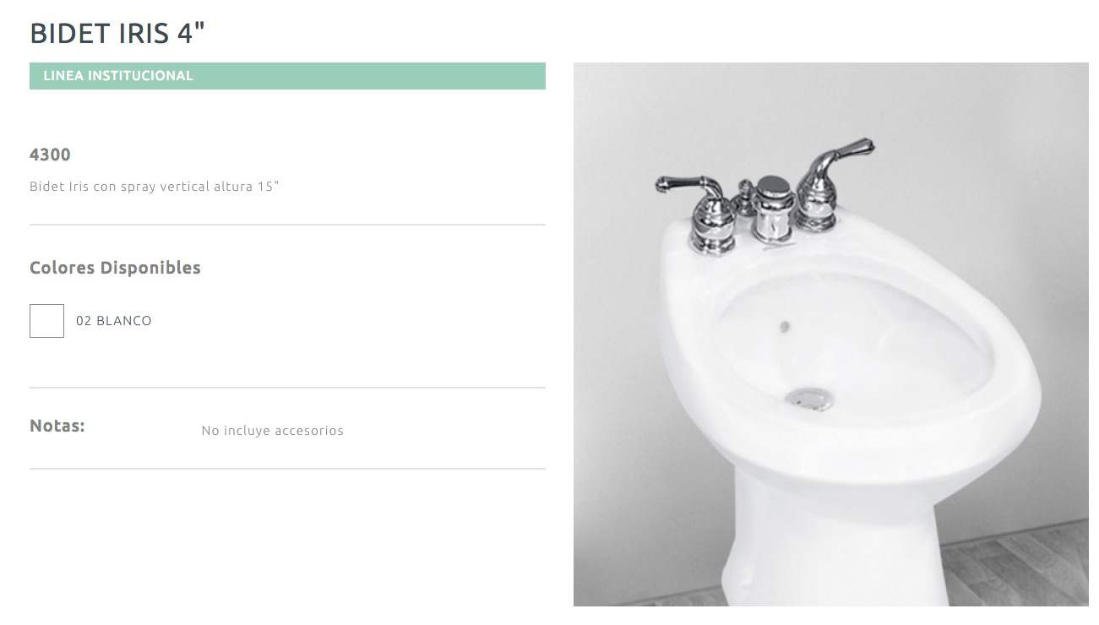Image resolution: width=1099 pixels, height=625 pixels.
Task: Click the BIDET IRIS 4" product title
Action: [117, 32]
